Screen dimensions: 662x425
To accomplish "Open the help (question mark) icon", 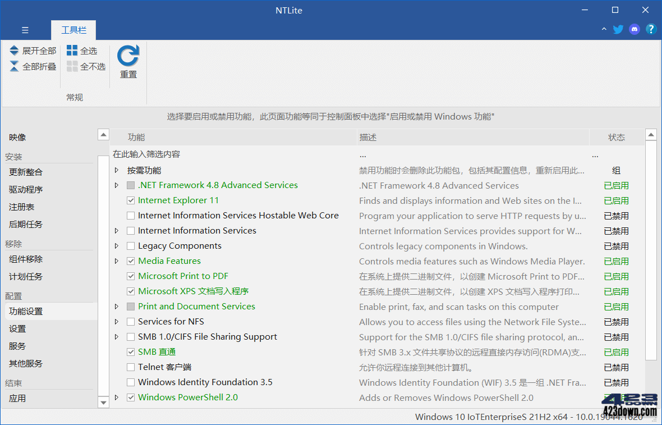I will tap(650, 29).
